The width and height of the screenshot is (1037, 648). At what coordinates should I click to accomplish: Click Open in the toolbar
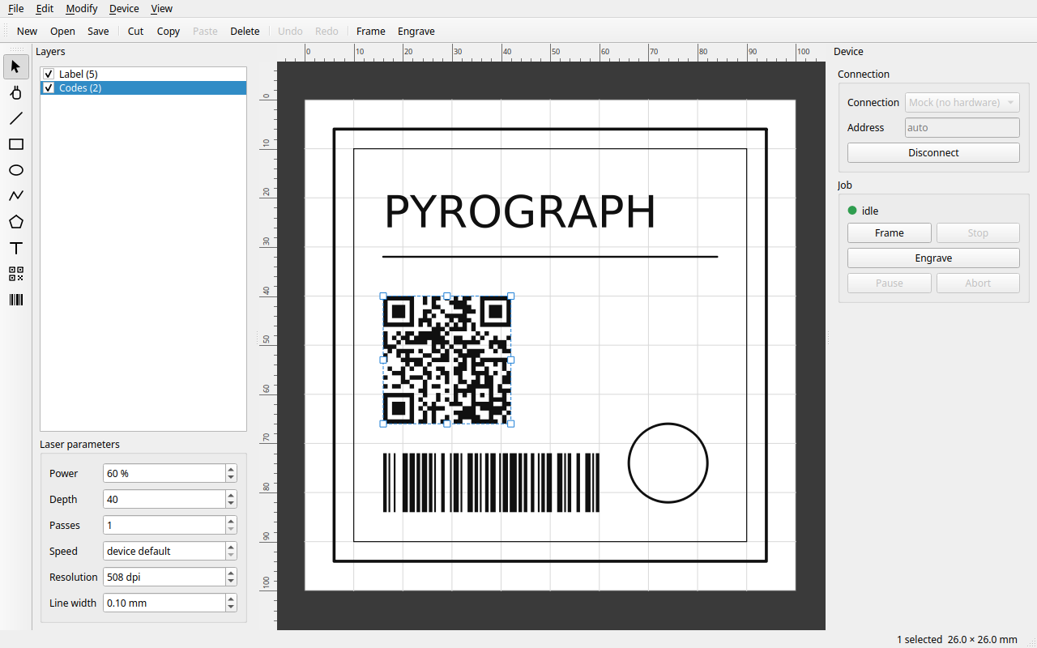coord(62,31)
